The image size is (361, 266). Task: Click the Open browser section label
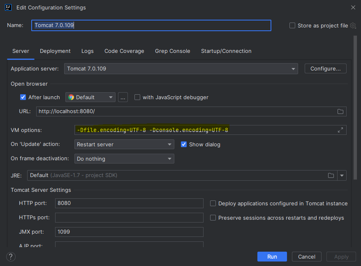pyautogui.click(x=29, y=84)
